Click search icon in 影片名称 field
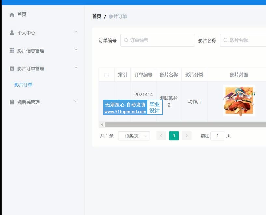The height and width of the screenshot is (215, 266). (x=225, y=40)
